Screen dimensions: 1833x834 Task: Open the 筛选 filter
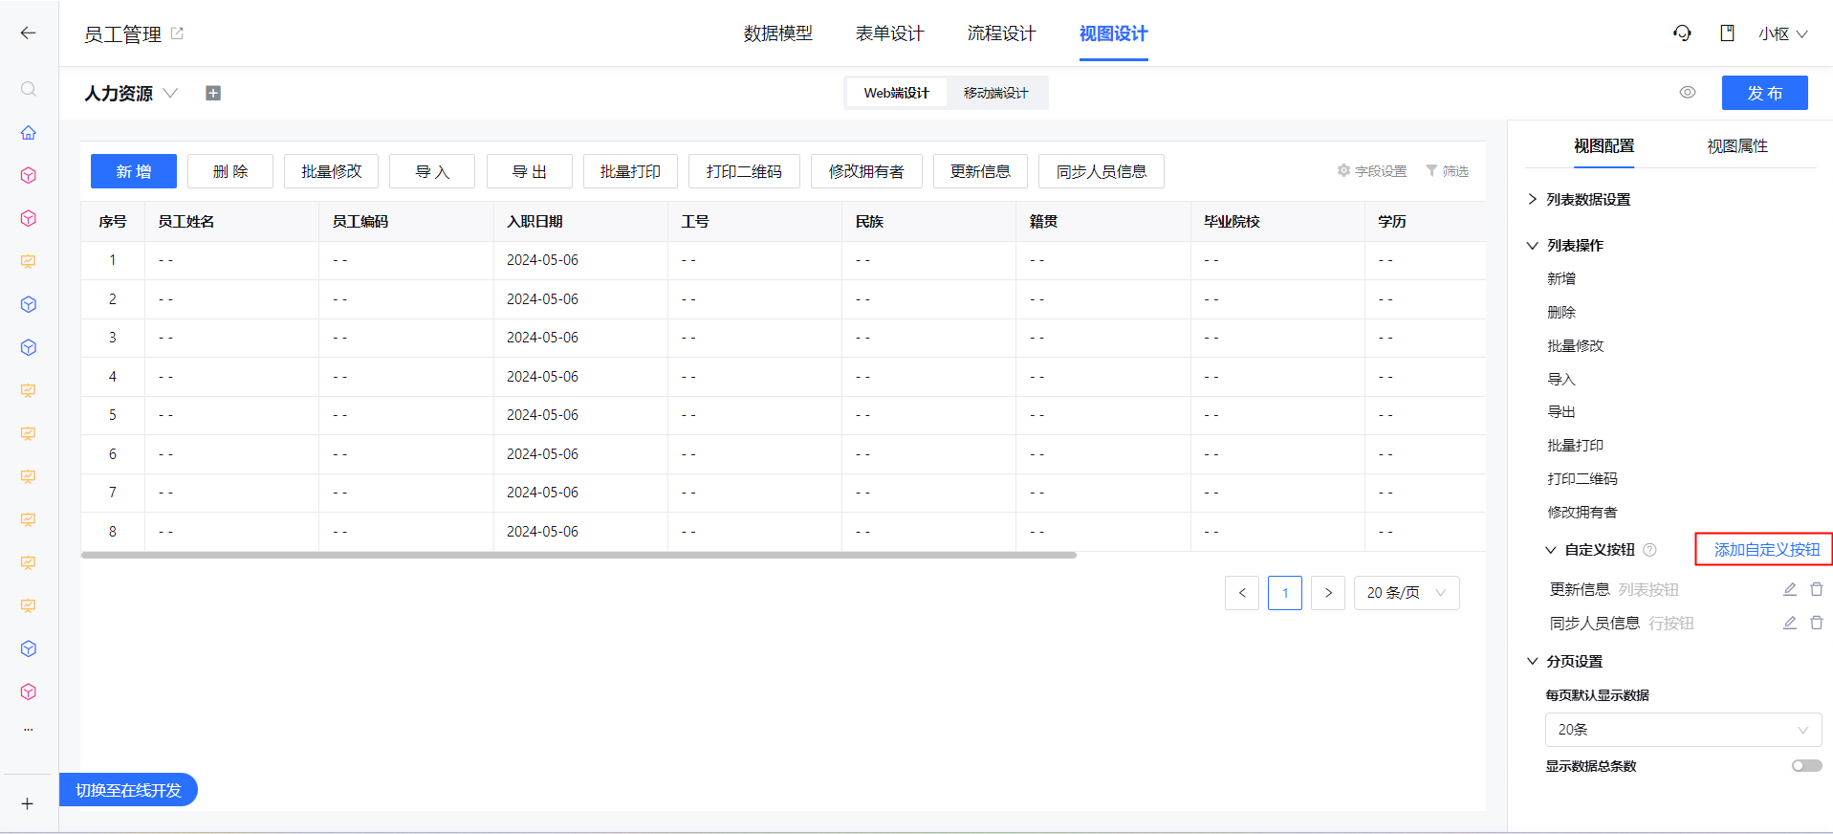(x=1447, y=171)
